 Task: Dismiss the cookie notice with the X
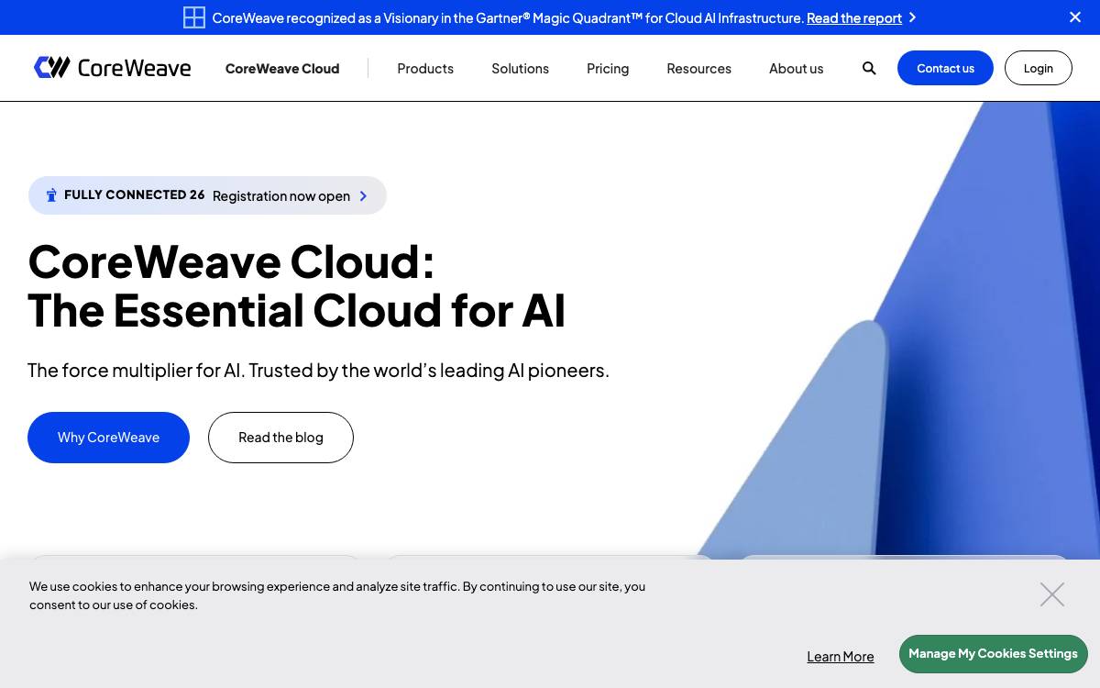click(x=1052, y=594)
